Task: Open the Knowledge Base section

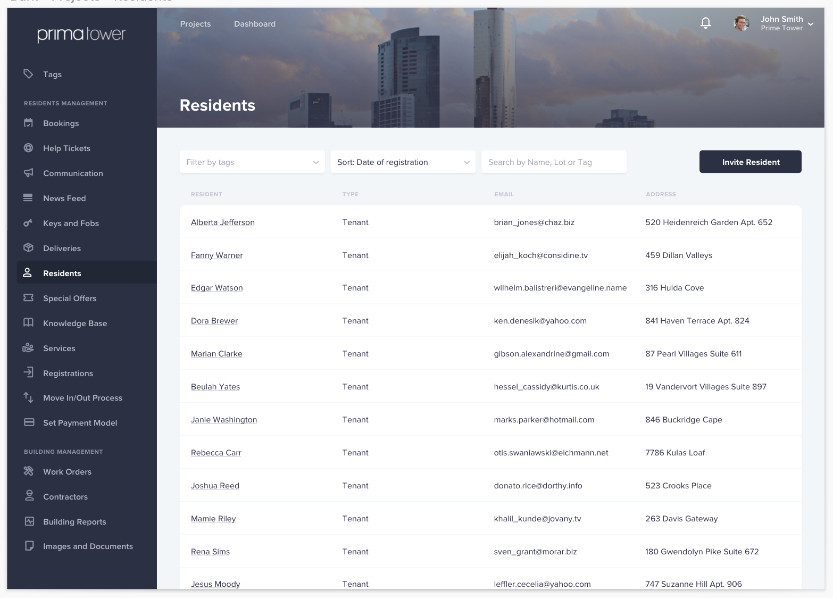Action: [x=75, y=323]
